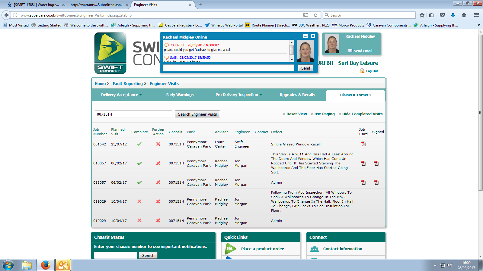Image resolution: width=483 pixels, height=271 pixels.
Task: Click Reset View option
Action: (x=296, y=114)
